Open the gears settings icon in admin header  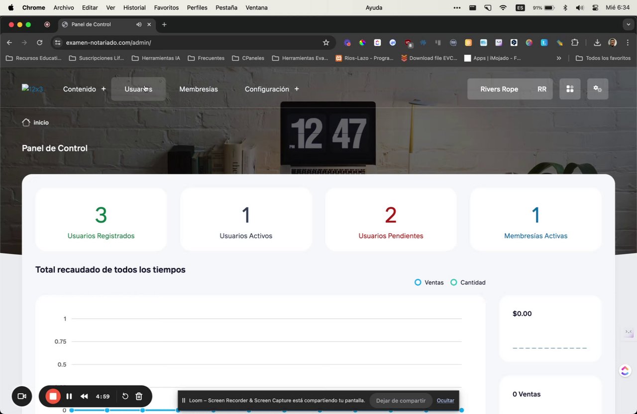click(x=598, y=89)
